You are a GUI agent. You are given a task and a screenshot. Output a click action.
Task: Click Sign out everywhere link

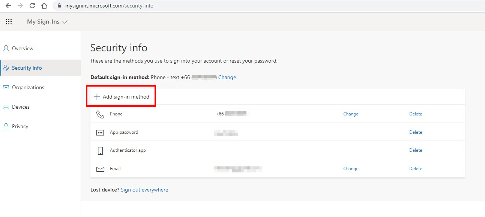click(144, 190)
